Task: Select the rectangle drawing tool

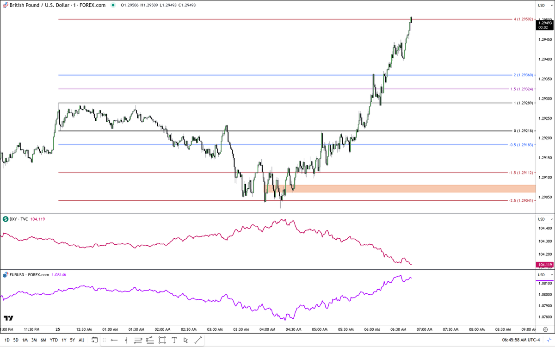Action: [x=162, y=340]
